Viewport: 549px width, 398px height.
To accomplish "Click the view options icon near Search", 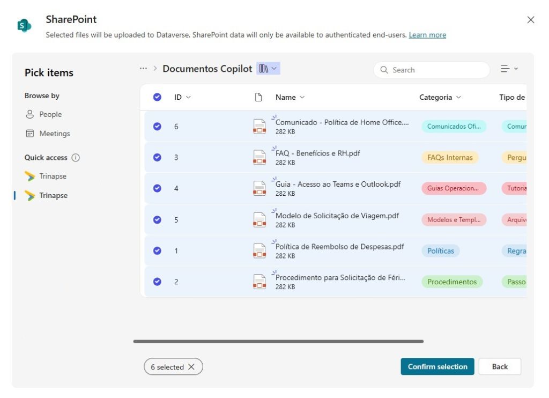I will click(x=507, y=69).
